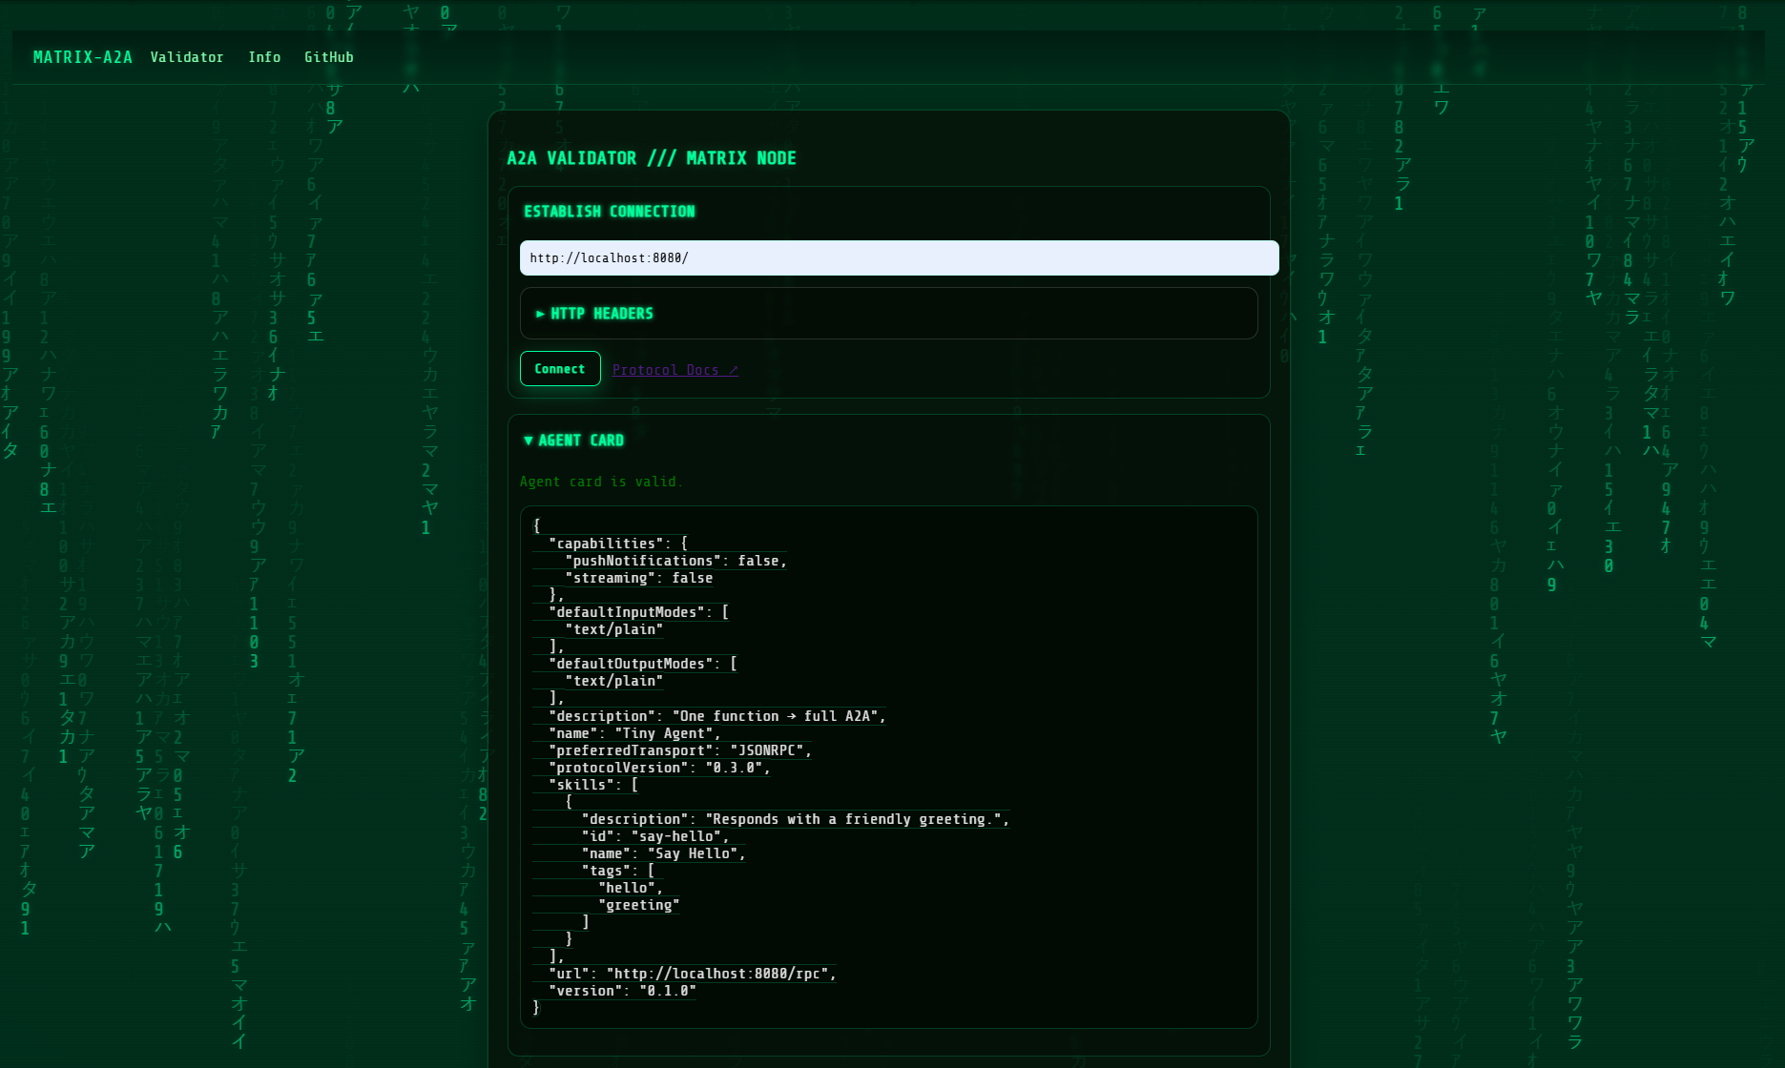Screen dimensions: 1785x1068
Task: Click the "streaming": false JSON line
Action: point(638,578)
